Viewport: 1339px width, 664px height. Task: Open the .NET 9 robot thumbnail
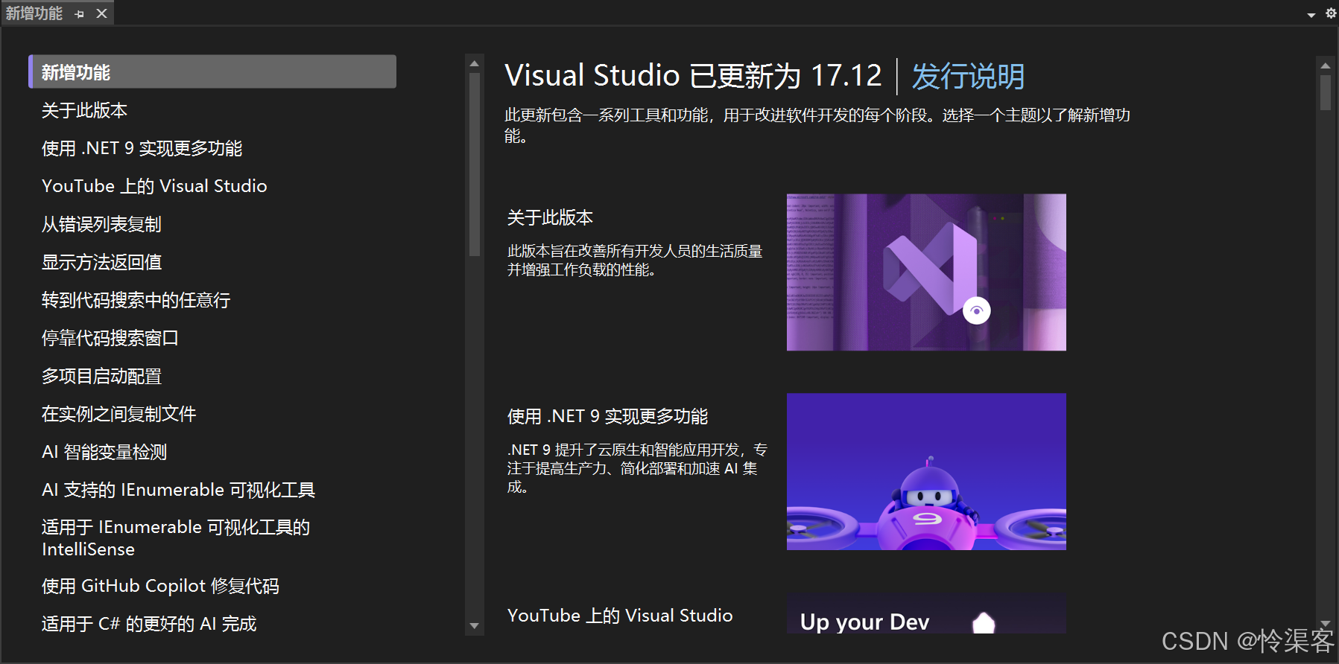coord(926,472)
